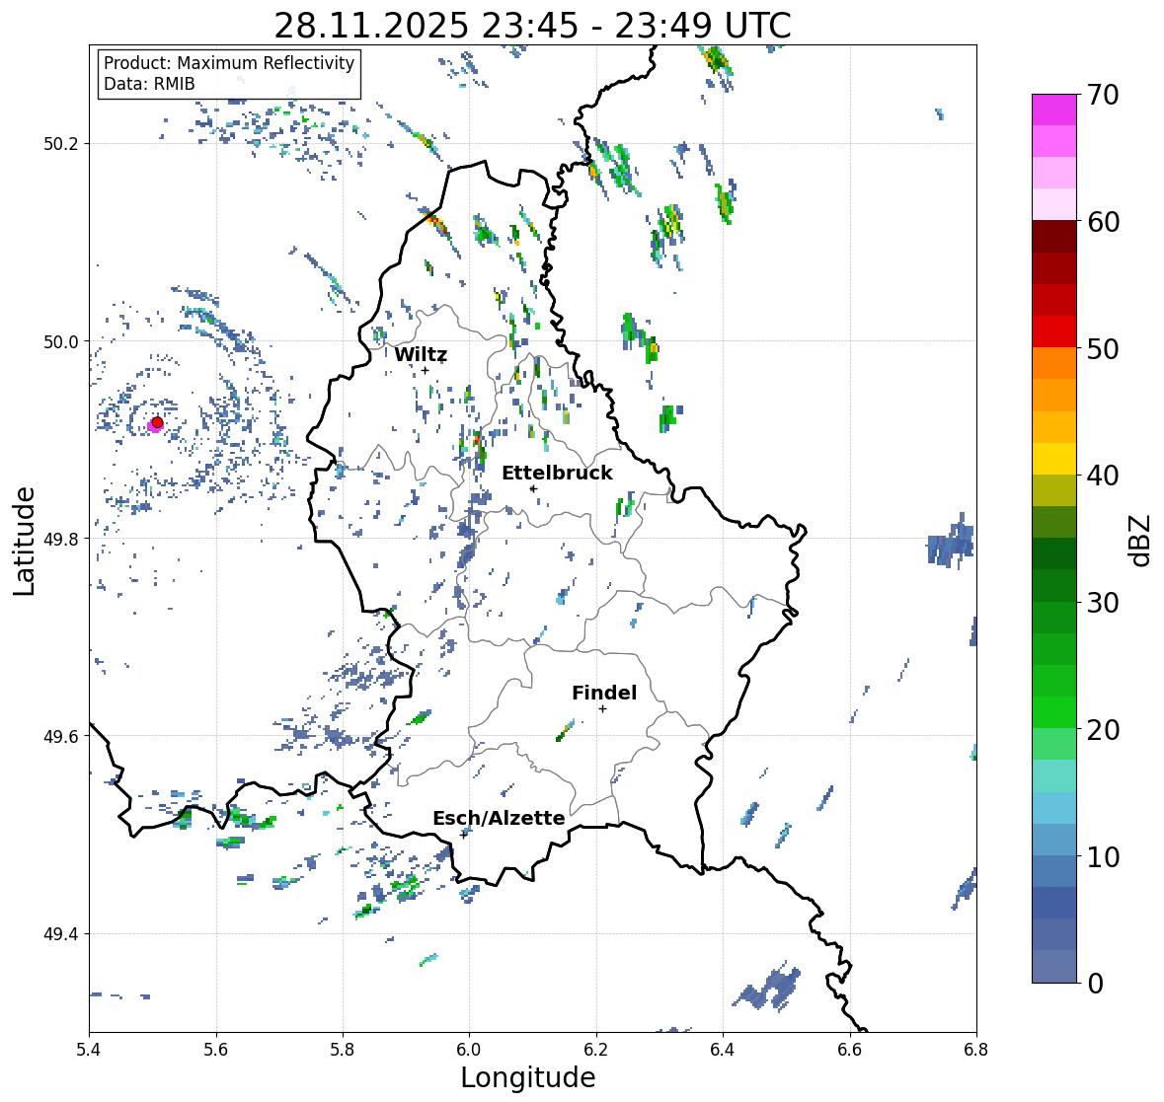Image resolution: width=1164 pixels, height=1102 pixels.
Task: Click the "Data: RMIB" legend line
Action: (x=149, y=84)
